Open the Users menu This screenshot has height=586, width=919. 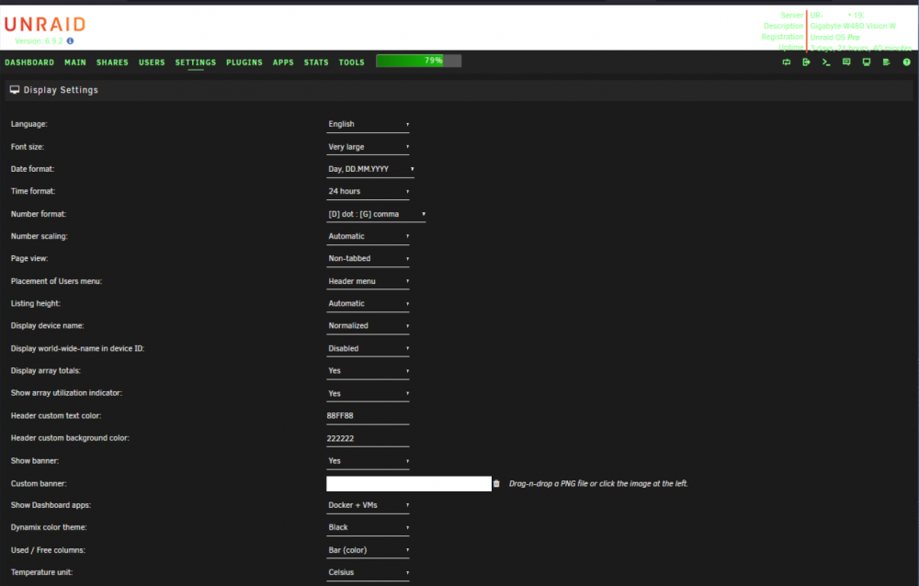pos(152,62)
